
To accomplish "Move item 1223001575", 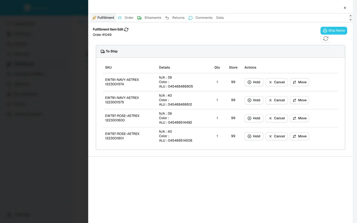I will [x=300, y=100].
